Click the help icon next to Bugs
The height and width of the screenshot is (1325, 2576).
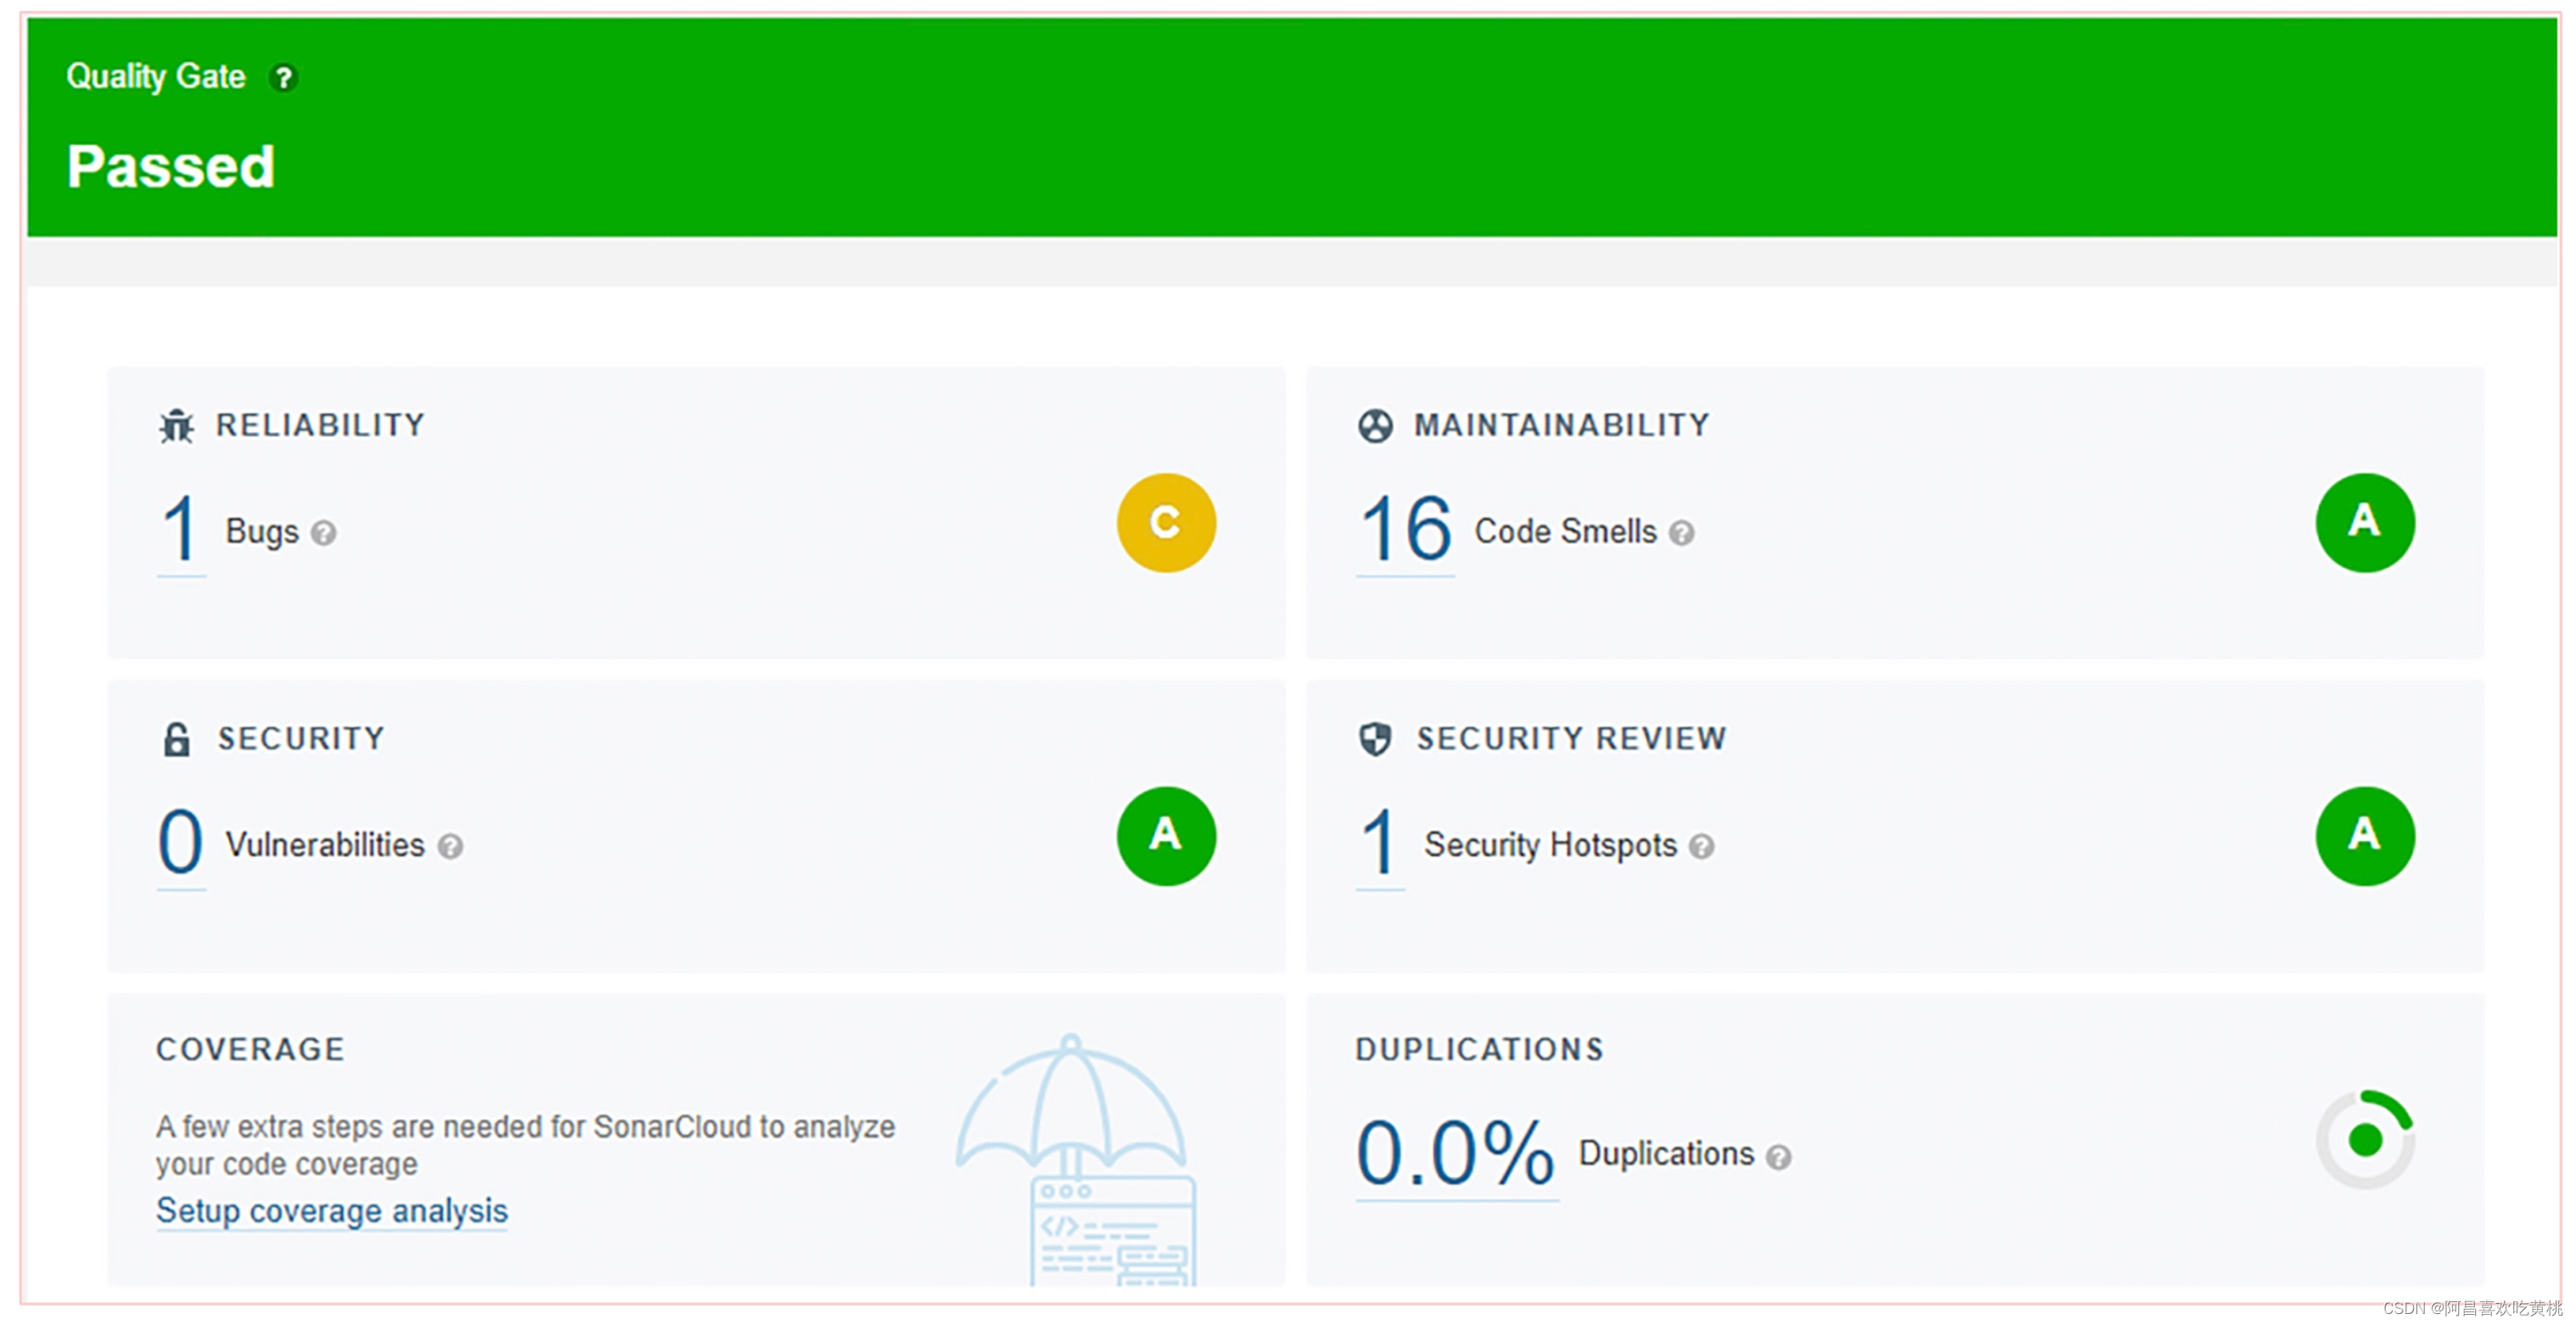323,534
